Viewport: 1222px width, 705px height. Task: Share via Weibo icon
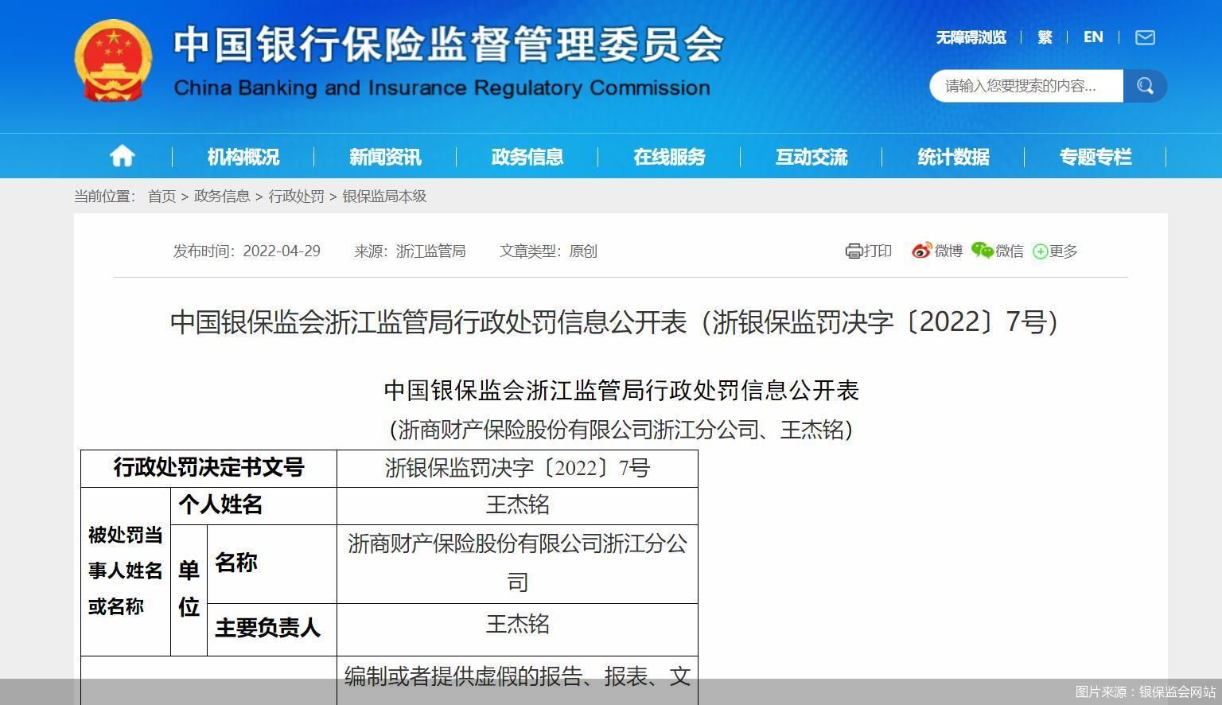tap(921, 251)
